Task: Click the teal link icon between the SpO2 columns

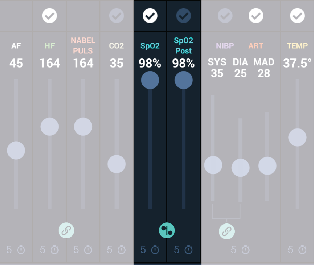Action: [x=167, y=231]
